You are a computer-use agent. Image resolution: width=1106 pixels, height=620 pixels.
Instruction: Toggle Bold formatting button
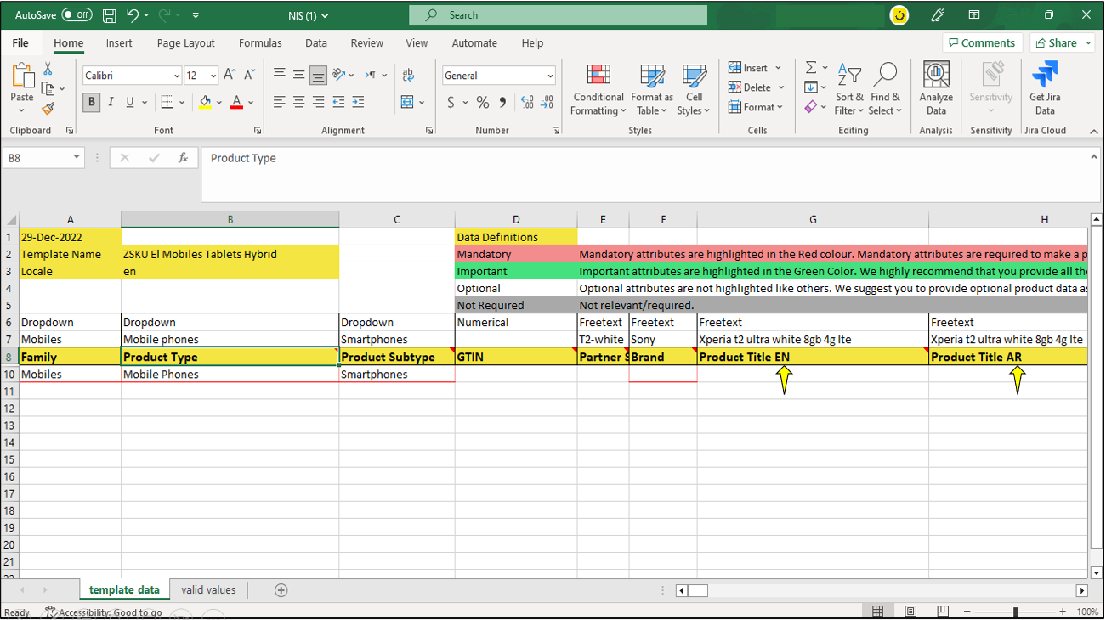tap(91, 103)
